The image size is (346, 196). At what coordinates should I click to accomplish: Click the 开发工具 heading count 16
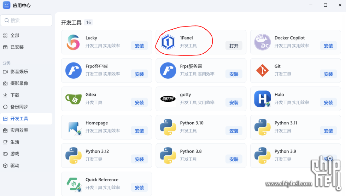coord(88,22)
